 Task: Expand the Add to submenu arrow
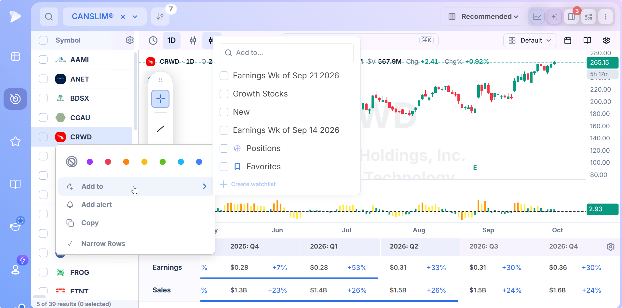coord(205,186)
